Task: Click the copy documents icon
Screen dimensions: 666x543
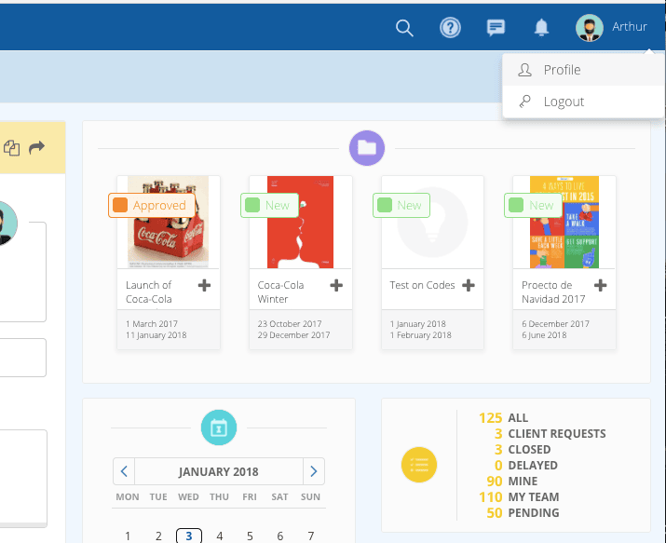Action: [x=12, y=147]
